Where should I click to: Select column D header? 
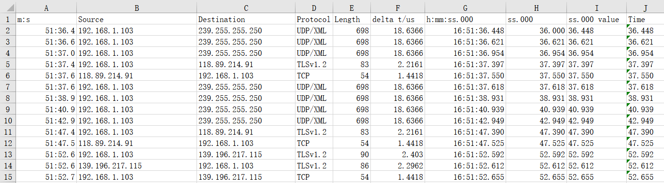(314, 8)
